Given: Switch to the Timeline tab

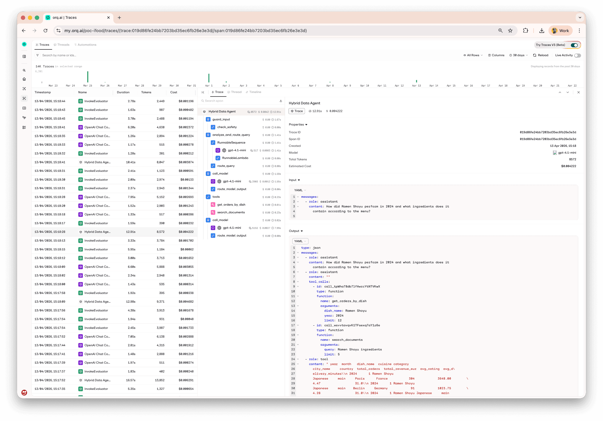Looking at the screenshot, I should pos(254,92).
